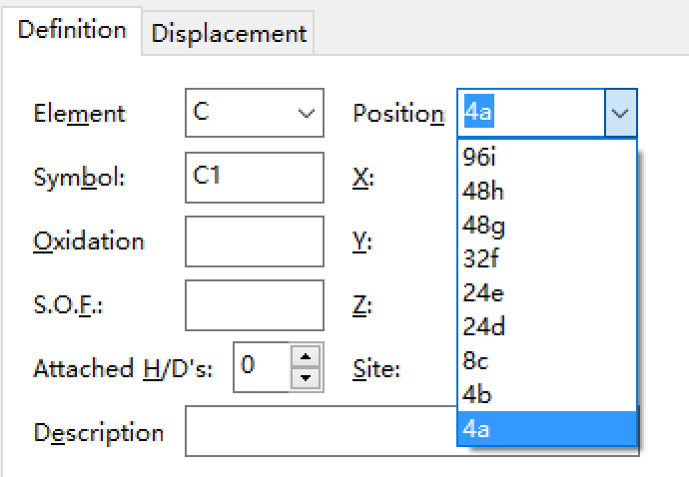Collapse the Position dropdown arrow
The height and width of the screenshot is (477, 689).
tap(620, 113)
